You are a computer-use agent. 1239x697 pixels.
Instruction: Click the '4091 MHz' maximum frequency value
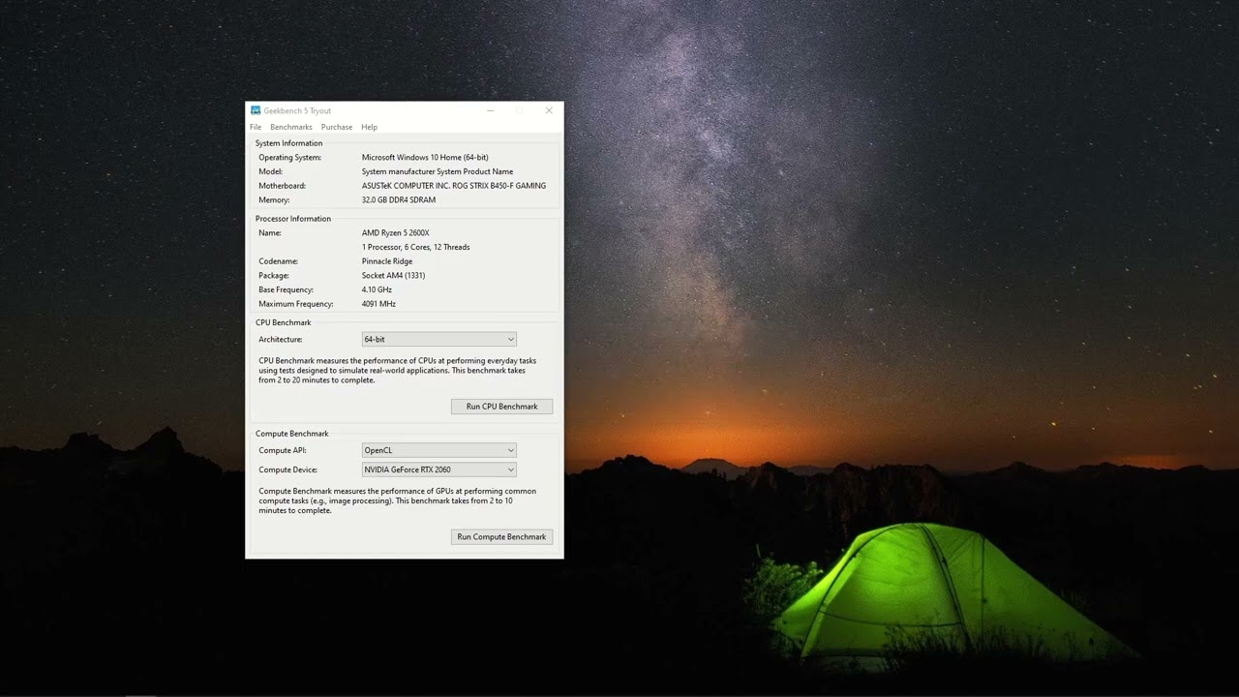point(378,304)
